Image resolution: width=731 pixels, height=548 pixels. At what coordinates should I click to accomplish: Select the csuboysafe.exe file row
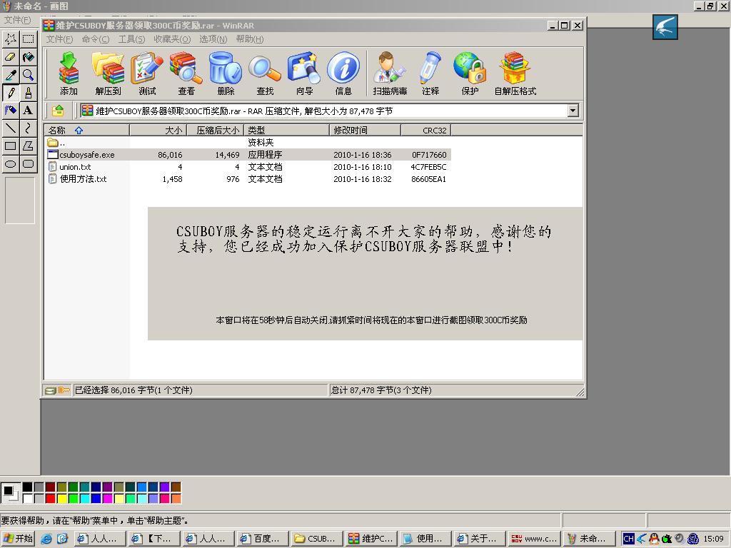248,155
